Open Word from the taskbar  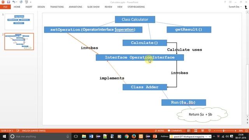pos(91,136)
